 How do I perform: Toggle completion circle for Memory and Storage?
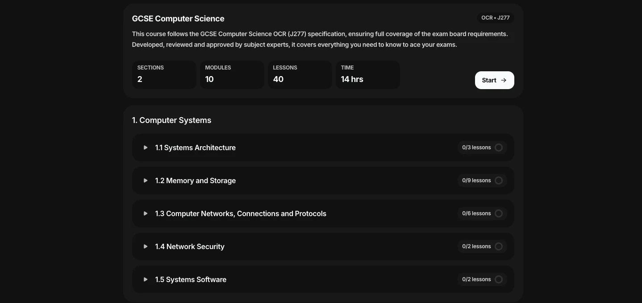point(499,180)
